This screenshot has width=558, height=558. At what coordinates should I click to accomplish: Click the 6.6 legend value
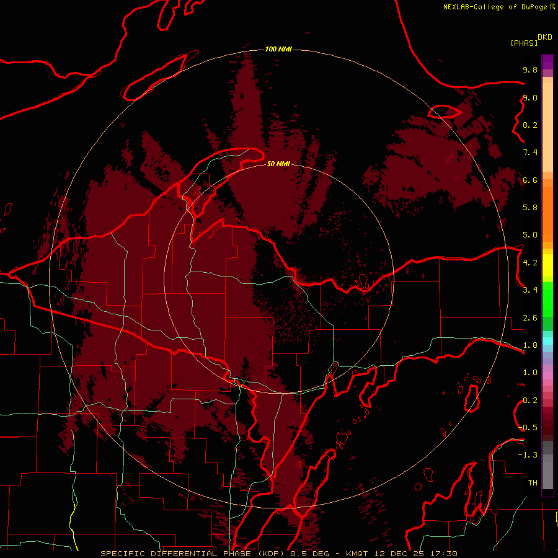tap(530, 180)
